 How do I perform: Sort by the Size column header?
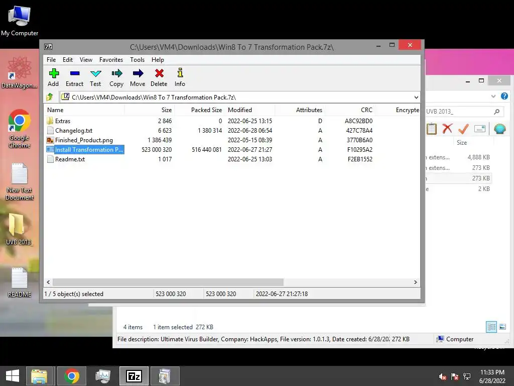pyautogui.click(x=149, y=110)
